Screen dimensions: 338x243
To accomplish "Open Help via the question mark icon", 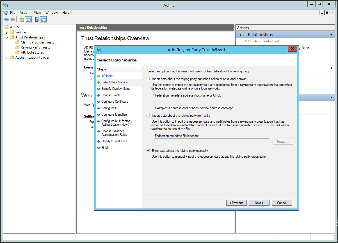I will pyautogui.click(x=36, y=19).
